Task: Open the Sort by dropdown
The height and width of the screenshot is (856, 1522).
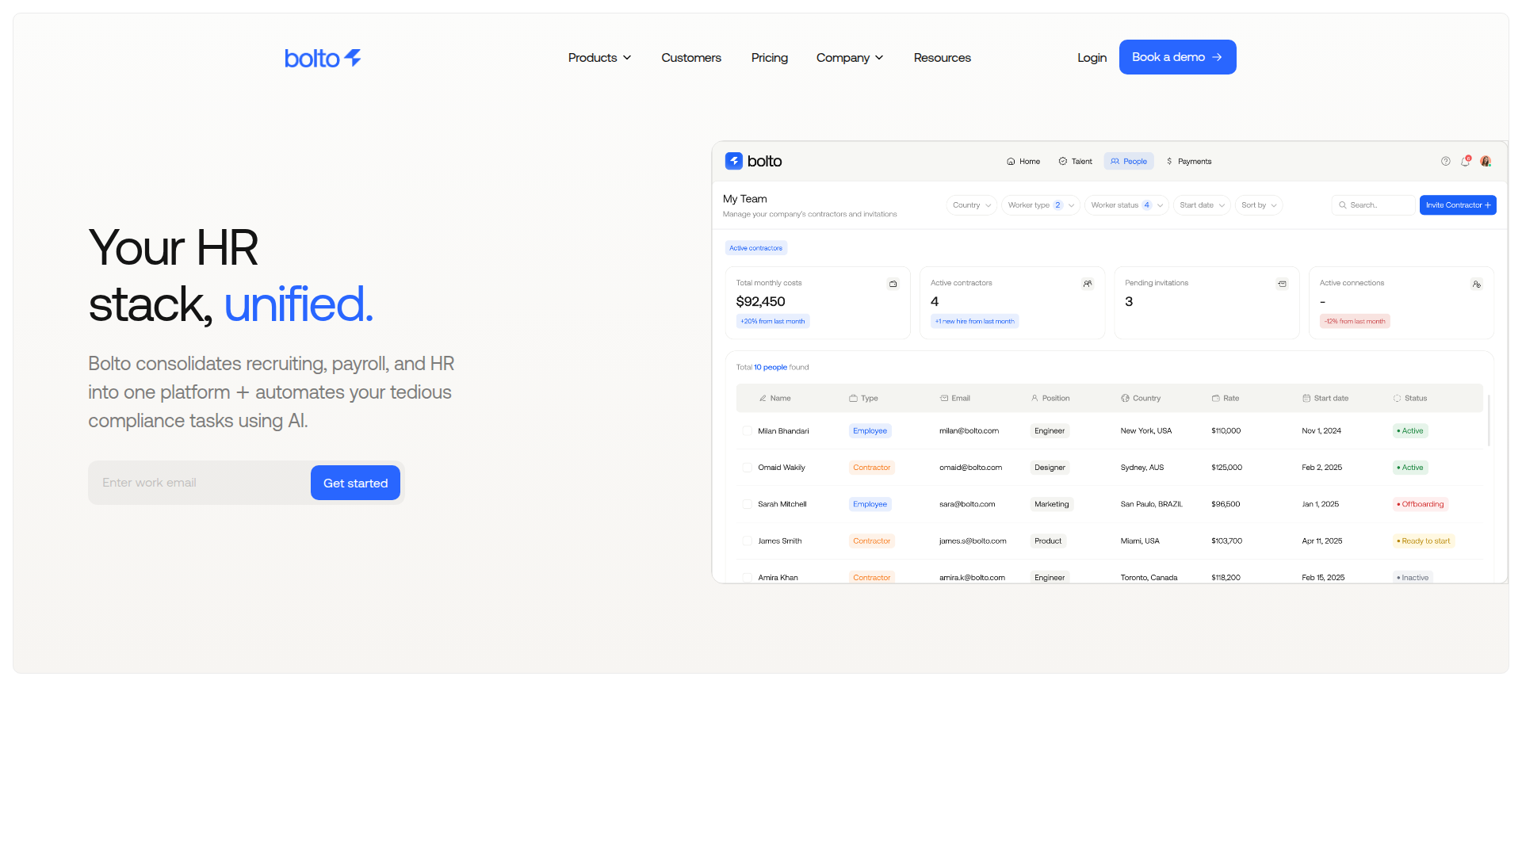Action: pyautogui.click(x=1258, y=205)
